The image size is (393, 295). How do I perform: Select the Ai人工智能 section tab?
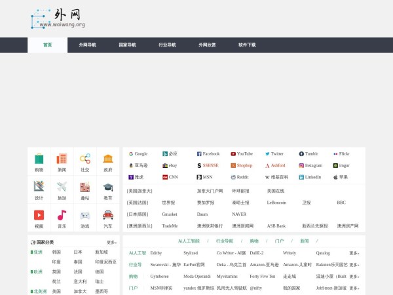tap(189, 241)
